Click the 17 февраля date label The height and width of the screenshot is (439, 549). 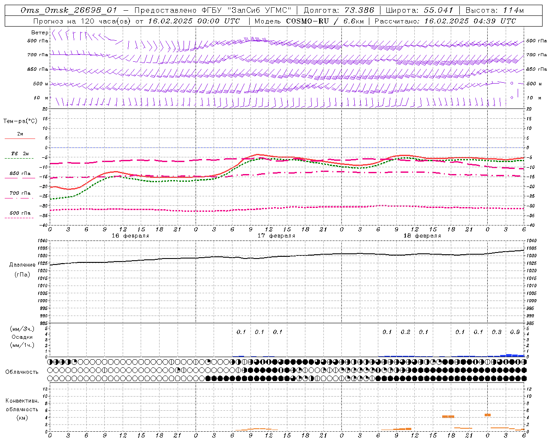pyautogui.click(x=276, y=236)
